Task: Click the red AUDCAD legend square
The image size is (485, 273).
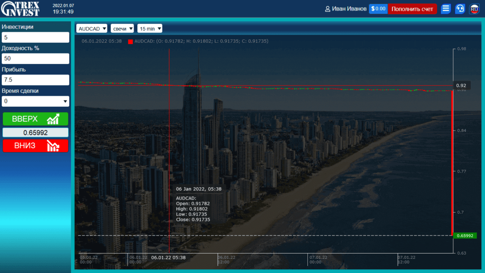Action: coord(130,42)
